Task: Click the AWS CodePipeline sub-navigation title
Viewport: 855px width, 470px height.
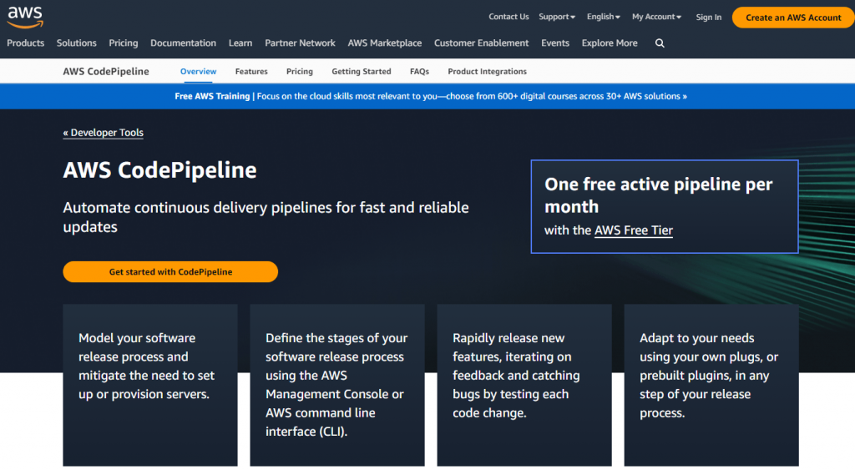Action: (x=106, y=72)
